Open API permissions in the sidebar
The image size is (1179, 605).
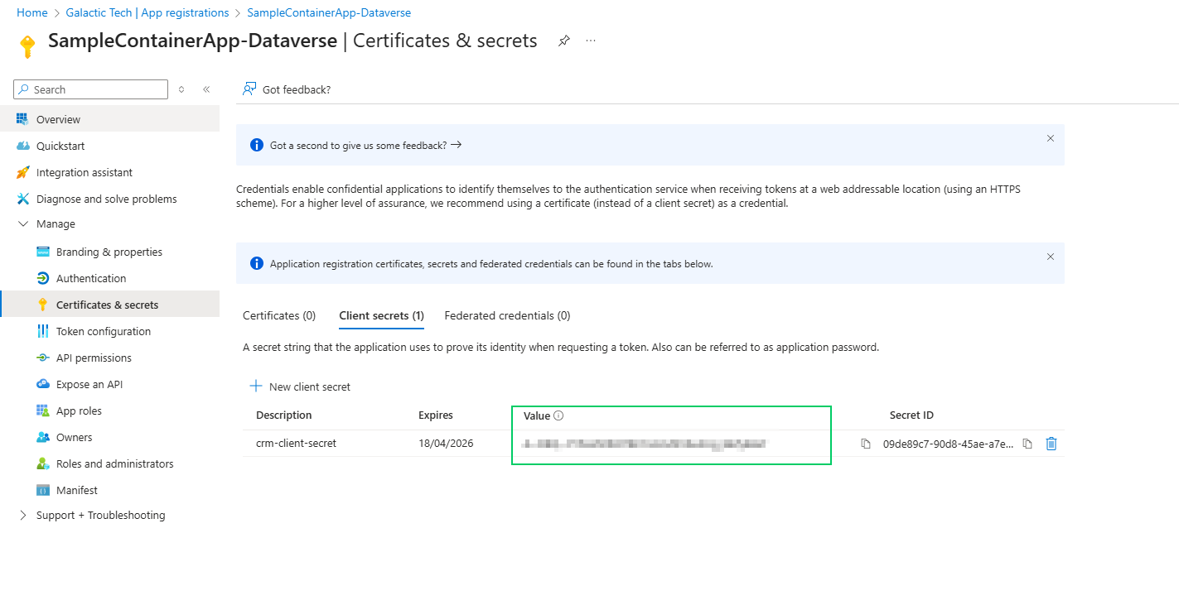coord(94,358)
